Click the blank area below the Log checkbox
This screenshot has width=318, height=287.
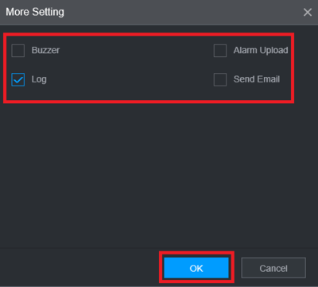tap(18, 93)
